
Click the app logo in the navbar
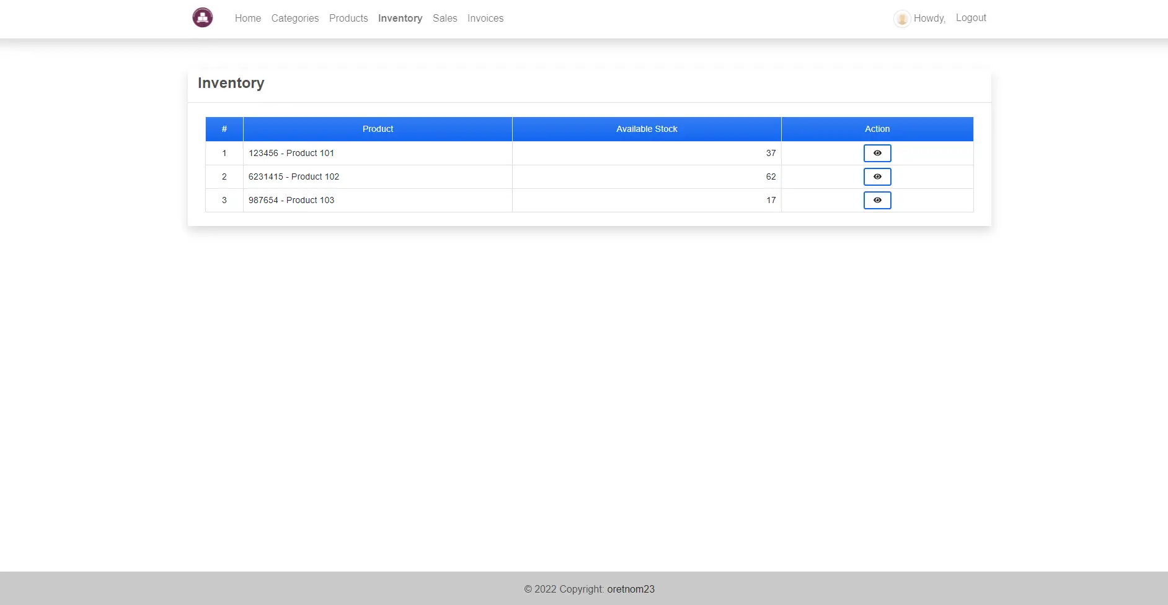(x=203, y=17)
